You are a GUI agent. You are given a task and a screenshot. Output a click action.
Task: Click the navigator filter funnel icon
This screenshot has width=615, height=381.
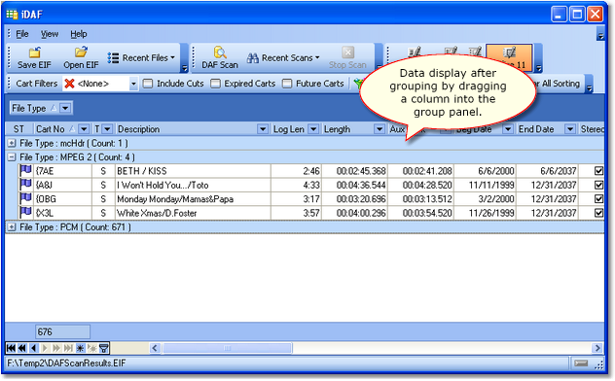pos(103,348)
